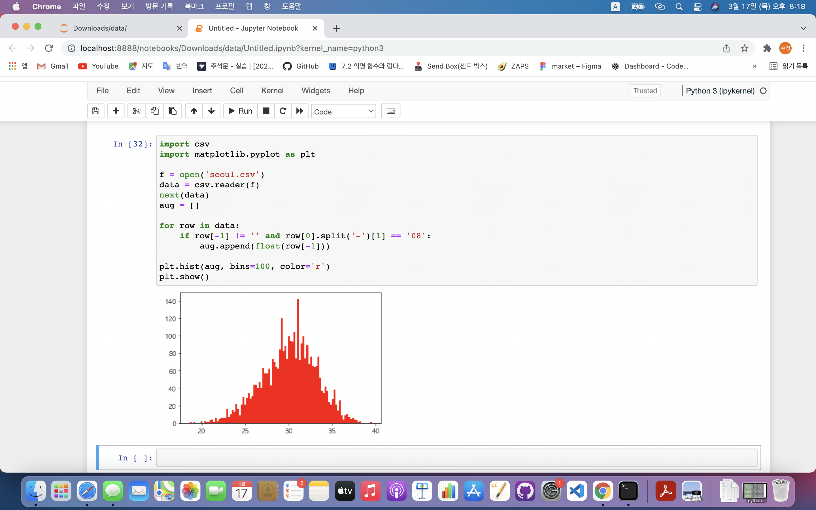
Task: Restart kernel and rerun all with fast-forward icon
Action: [300, 111]
